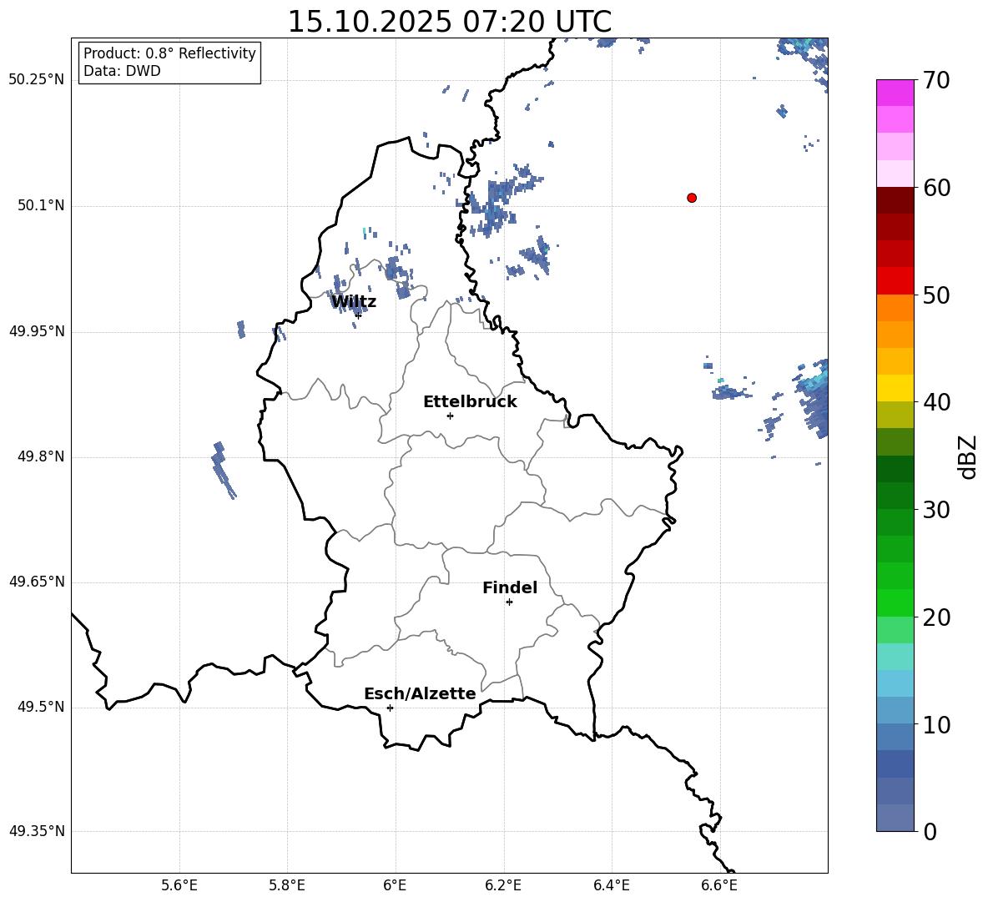Image resolution: width=988 pixels, height=902 pixels.
Task: Click the colorbar tick label 70
Action: (x=936, y=80)
